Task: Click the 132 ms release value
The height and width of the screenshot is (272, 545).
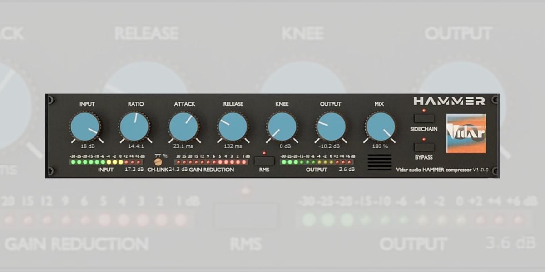Action: [233, 146]
